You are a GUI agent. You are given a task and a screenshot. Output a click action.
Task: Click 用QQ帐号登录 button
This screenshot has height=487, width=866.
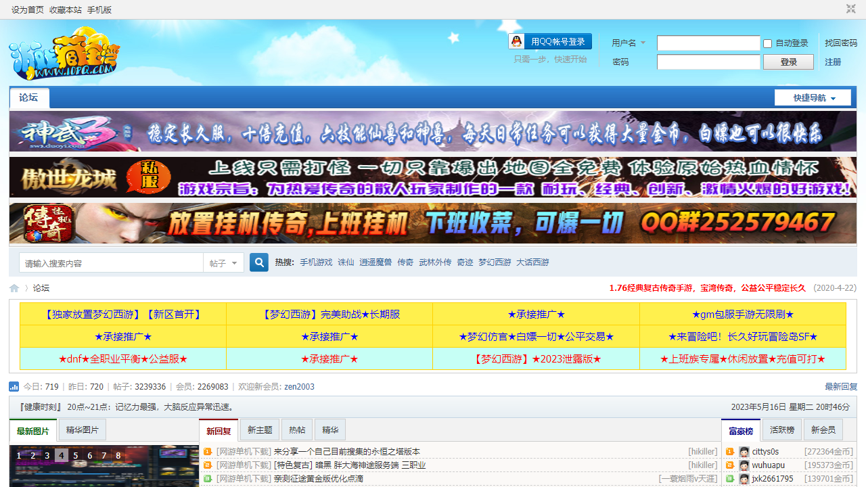tap(550, 42)
